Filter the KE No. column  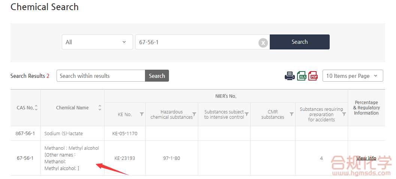(142, 114)
